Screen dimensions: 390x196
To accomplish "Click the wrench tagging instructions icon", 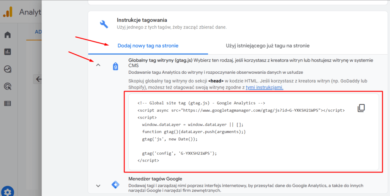I will click(x=104, y=24).
